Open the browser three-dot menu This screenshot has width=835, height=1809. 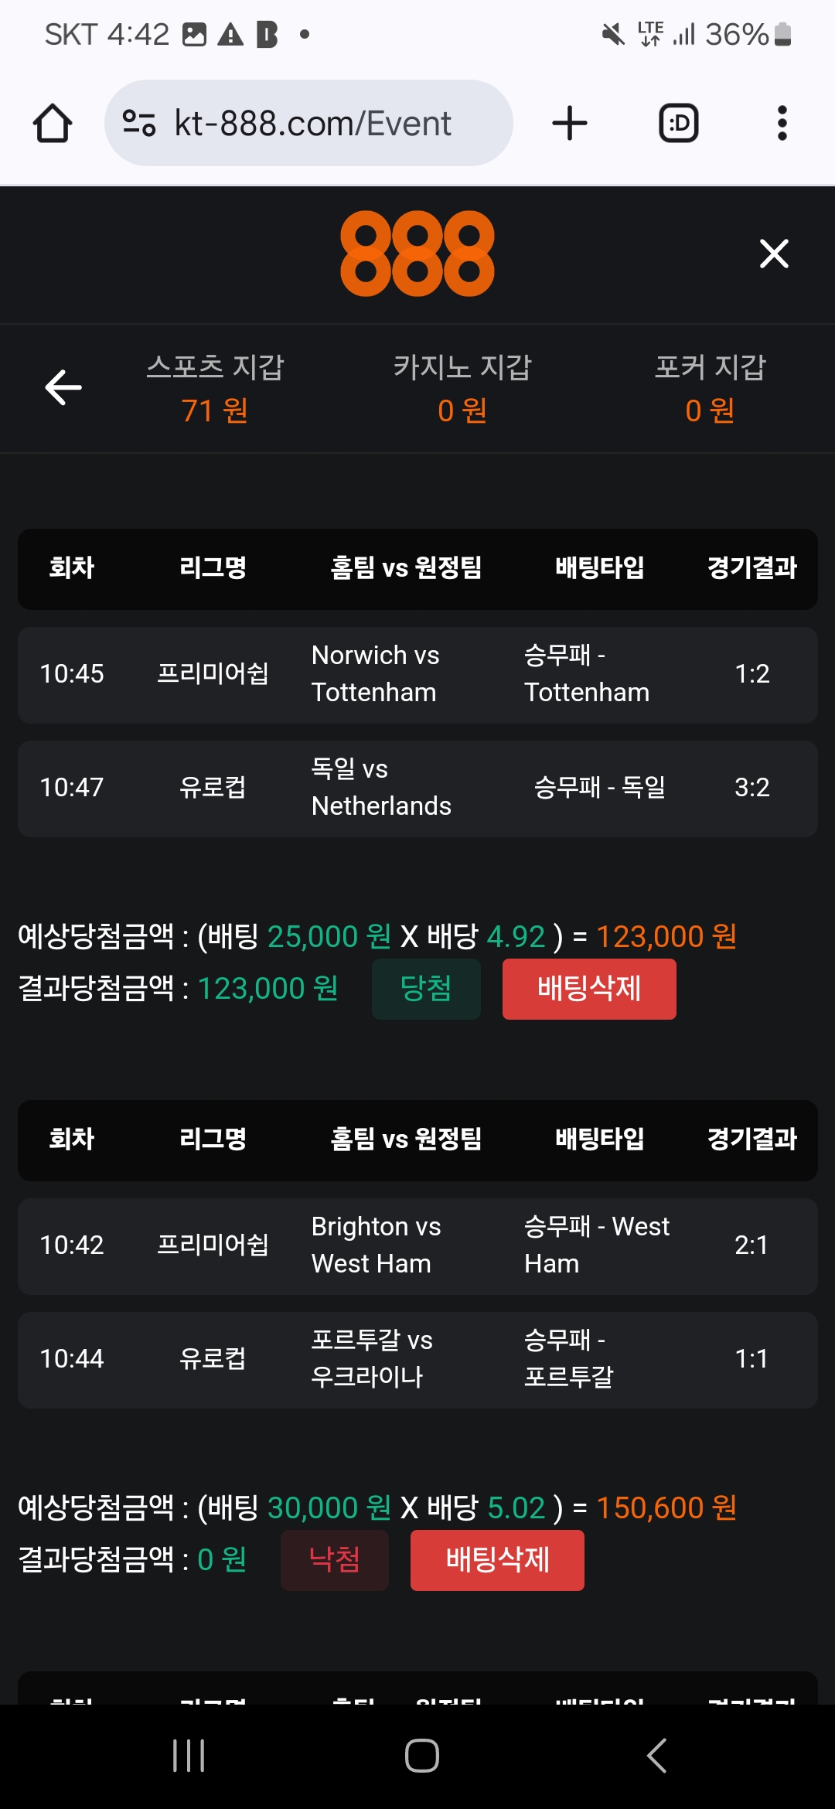pyautogui.click(x=782, y=124)
